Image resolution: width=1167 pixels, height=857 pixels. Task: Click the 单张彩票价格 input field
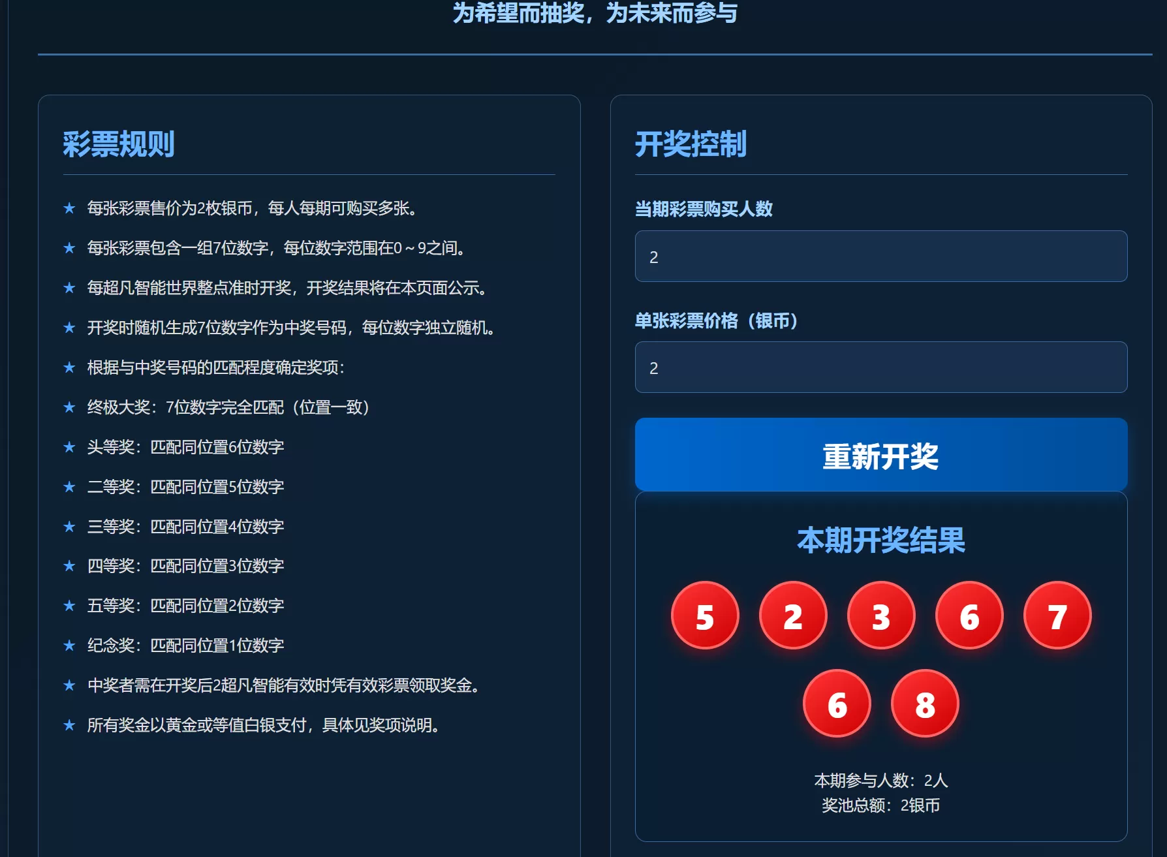click(880, 367)
